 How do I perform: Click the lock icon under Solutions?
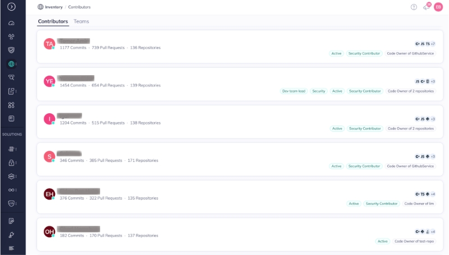[11, 163]
